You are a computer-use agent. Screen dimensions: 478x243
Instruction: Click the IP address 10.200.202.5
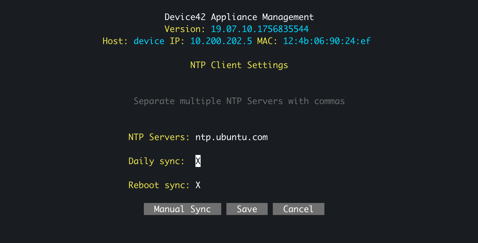pos(221,41)
